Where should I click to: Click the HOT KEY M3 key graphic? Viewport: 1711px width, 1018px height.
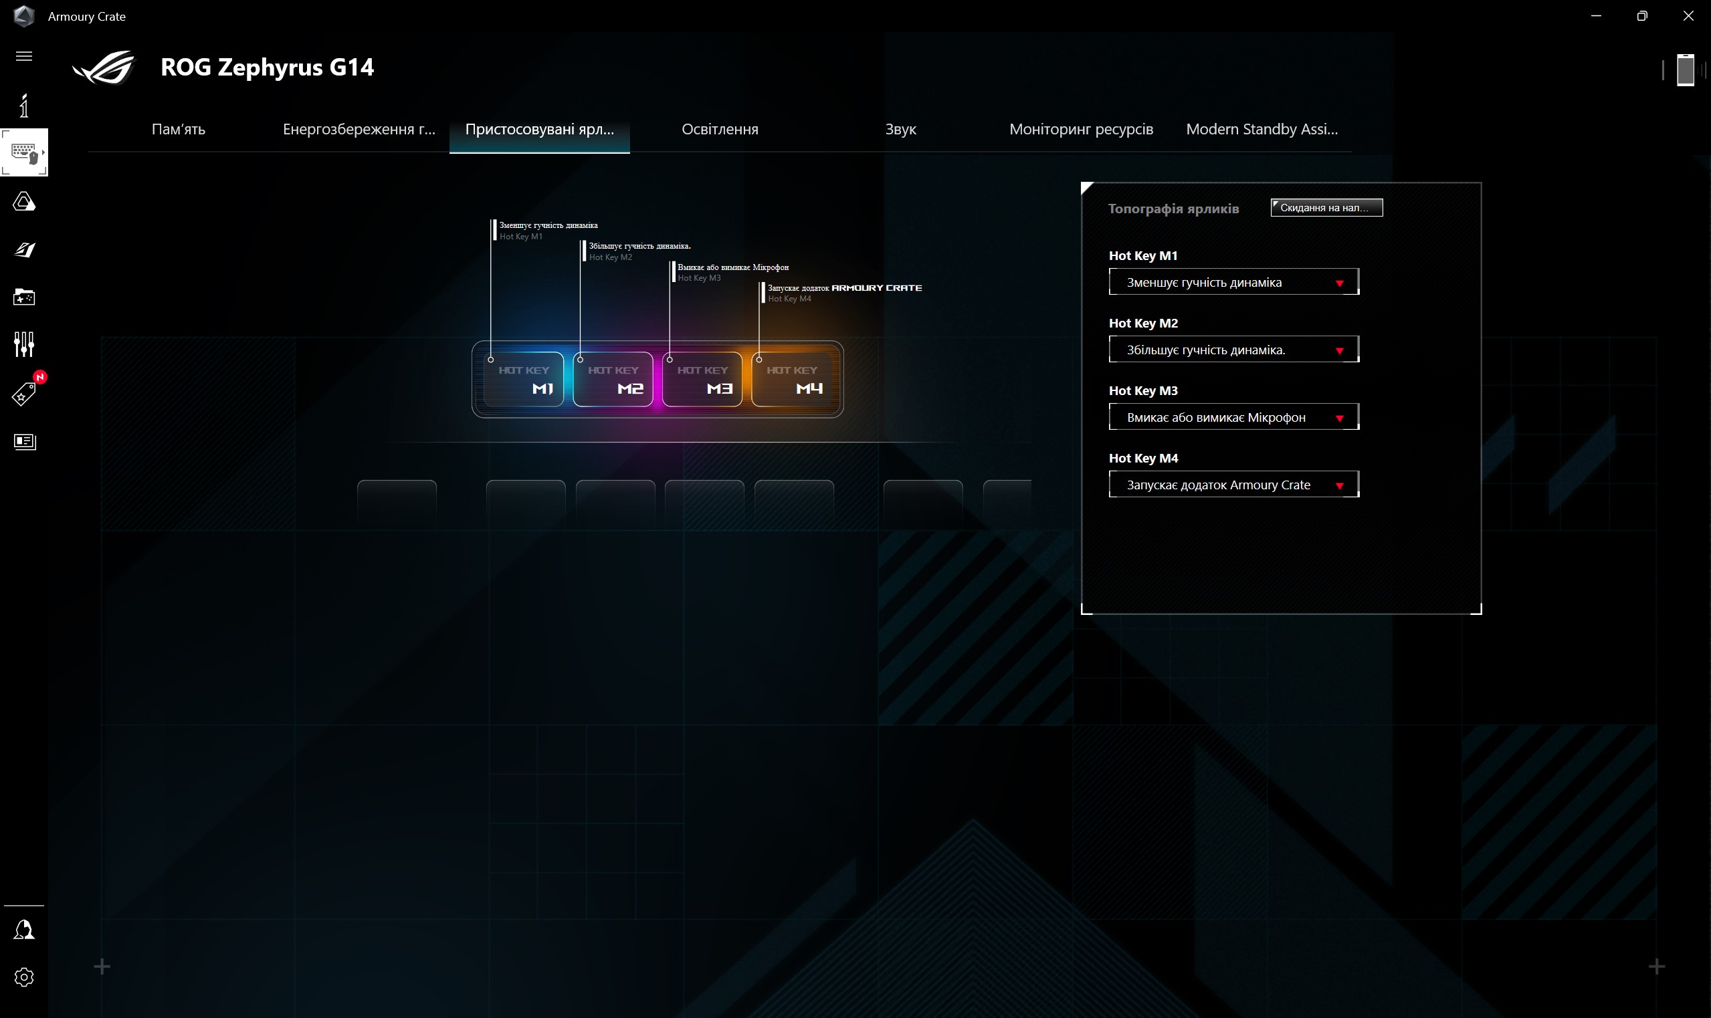click(x=702, y=380)
